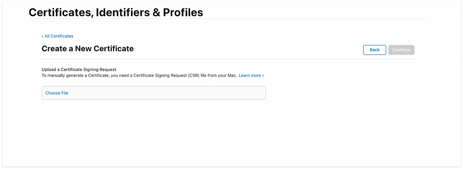This screenshot has height=169, width=463.
Task: Click the greyed-out Continue button
Action: point(401,50)
